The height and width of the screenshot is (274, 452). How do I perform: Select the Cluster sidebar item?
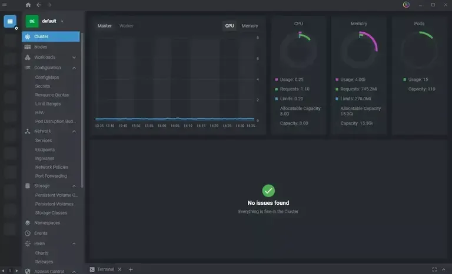click(51, 36)
